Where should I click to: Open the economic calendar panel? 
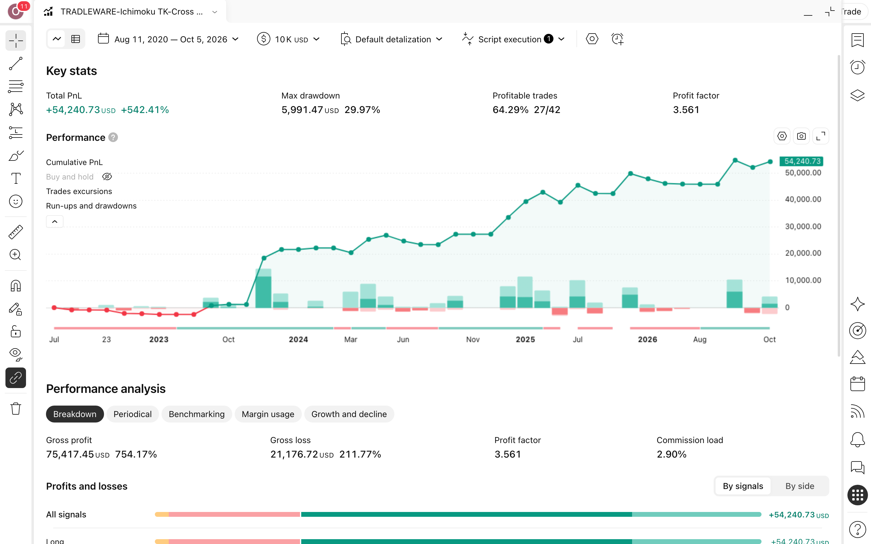(857, 384)
